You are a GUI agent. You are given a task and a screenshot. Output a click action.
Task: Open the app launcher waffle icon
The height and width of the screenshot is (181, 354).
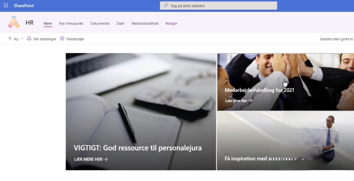tap(6, 6)
